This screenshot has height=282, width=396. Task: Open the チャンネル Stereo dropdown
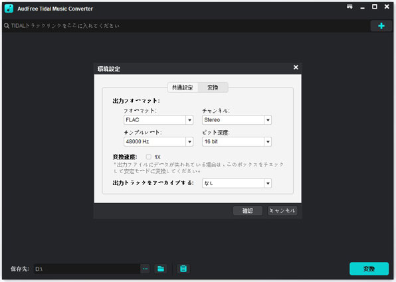(237, 120)
